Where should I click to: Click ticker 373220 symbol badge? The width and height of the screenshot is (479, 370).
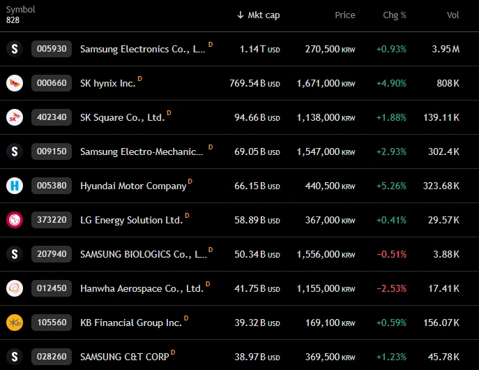coord(52,220)
